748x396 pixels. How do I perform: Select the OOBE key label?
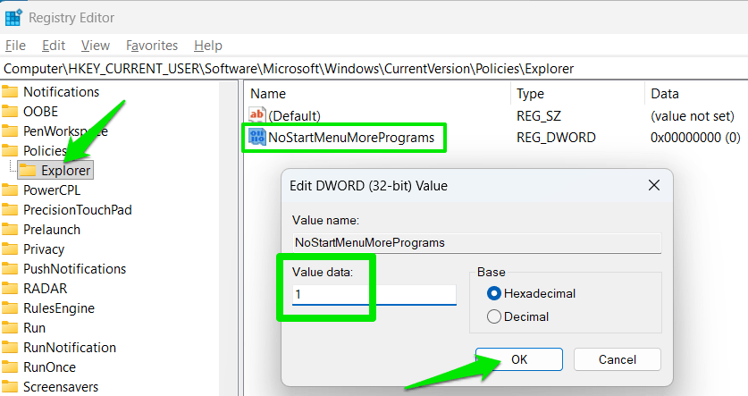pos(40,111)
